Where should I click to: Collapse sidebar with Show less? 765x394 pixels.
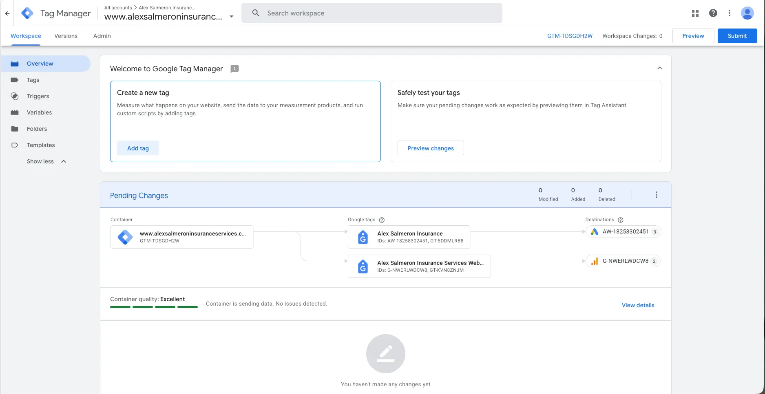pyautogui.click(x=46, y=161)
